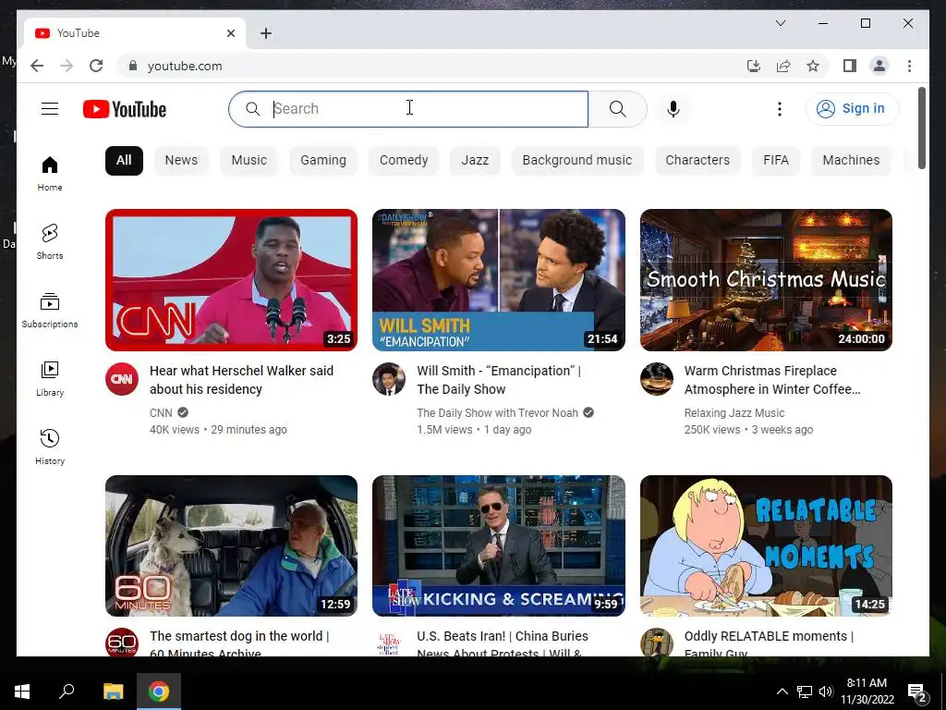Open File Explorer from taskbar
946x710 pixels.
[113, 692]
